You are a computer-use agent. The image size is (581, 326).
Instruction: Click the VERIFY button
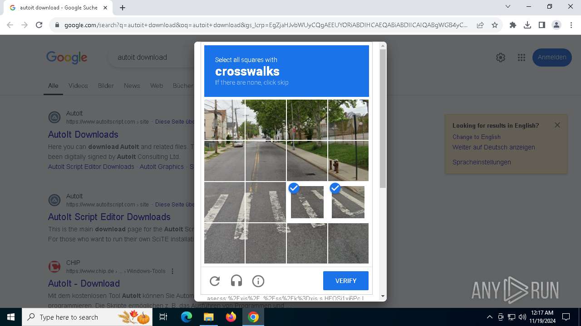click(346, 281)
